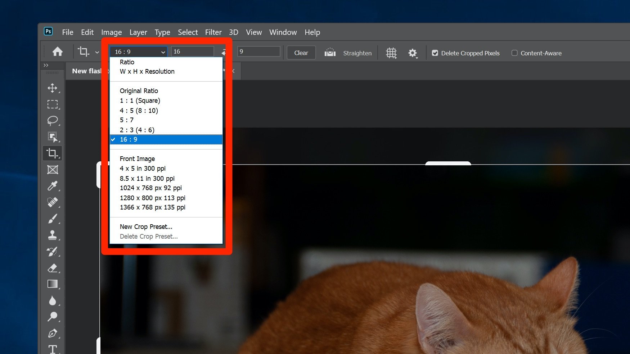Select the Pen tool
The image size is (630, 354).
pos(53,333)
